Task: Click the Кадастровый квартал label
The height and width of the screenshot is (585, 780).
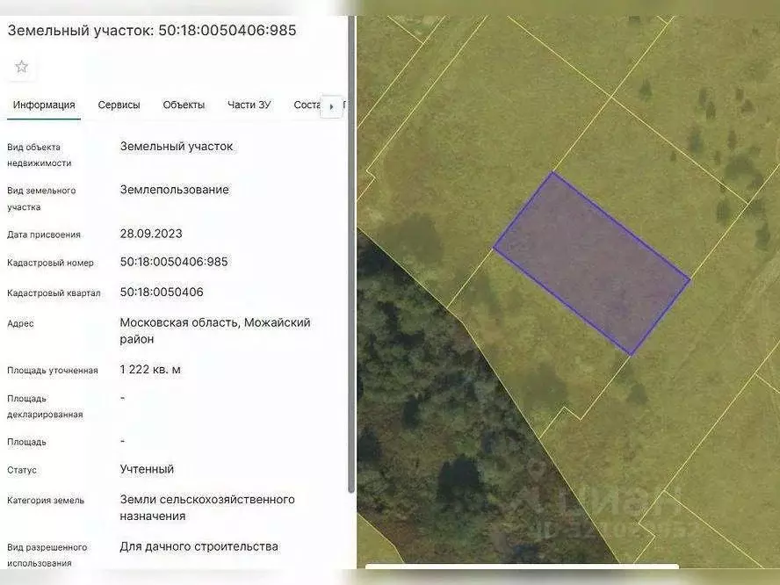Action: click(x=54, y=293)
